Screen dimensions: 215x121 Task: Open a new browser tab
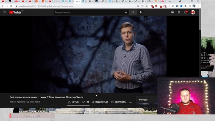[170, 1]
